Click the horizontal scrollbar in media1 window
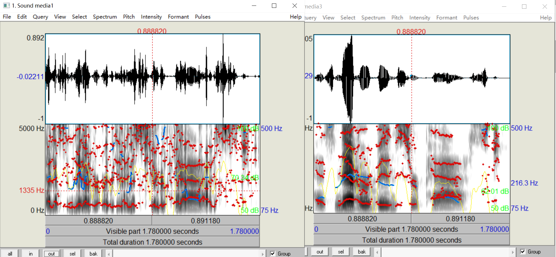 [x=186, y=254]
